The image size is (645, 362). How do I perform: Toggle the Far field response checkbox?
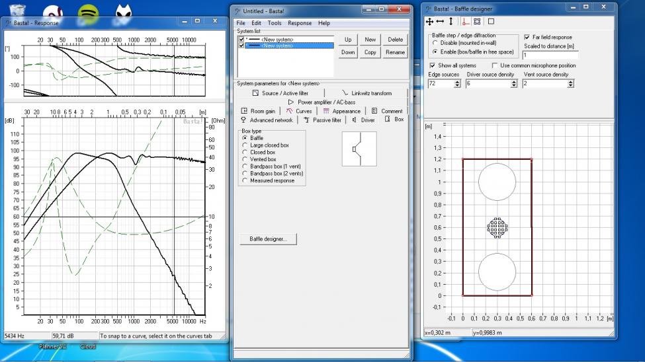527,37
